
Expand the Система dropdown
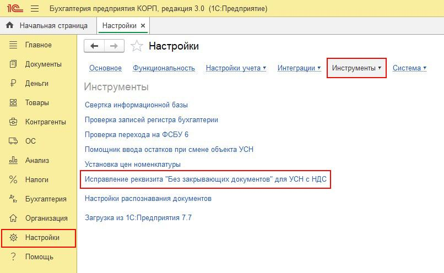pos(409,68)
